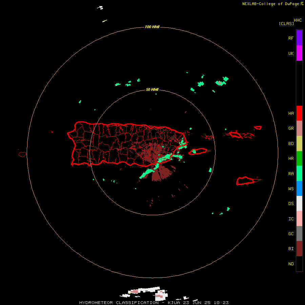Click the UK magenta legend swatch
305x305 pixels.
pyautogui.click(x=299, y=53)
